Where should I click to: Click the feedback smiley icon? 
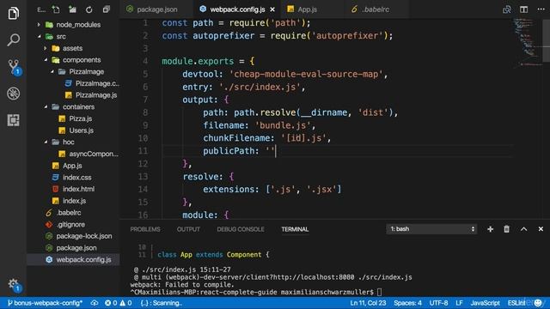pyautogui.click(x=538, y=303)
